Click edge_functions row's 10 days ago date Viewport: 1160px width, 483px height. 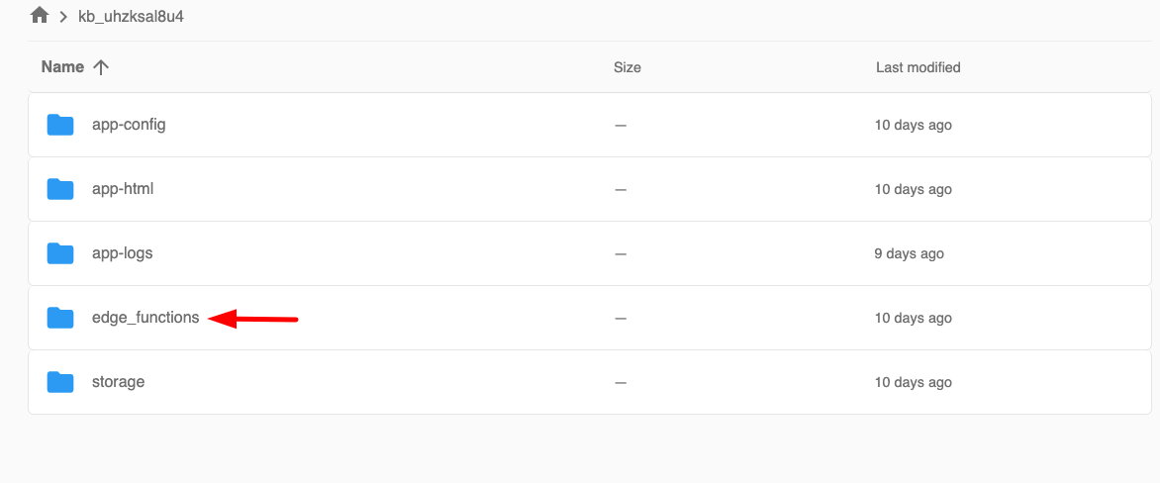point(913,318)
